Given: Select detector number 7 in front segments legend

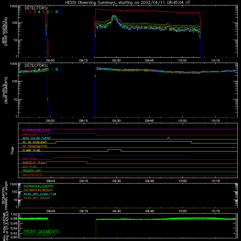Looking at the screenshot, I should coord(52,12).
